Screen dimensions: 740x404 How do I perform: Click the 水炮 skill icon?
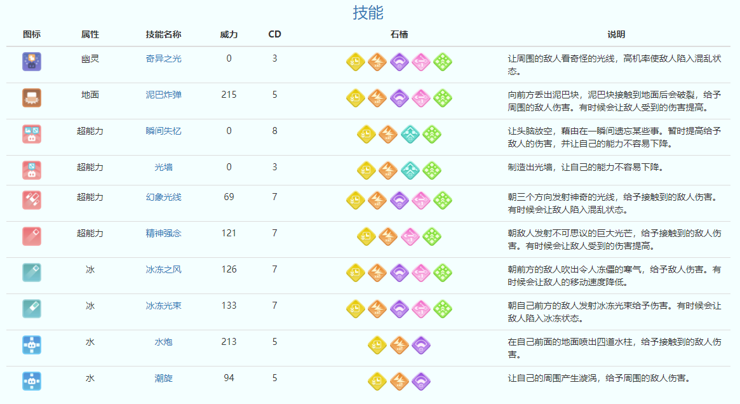coord(32,345)
